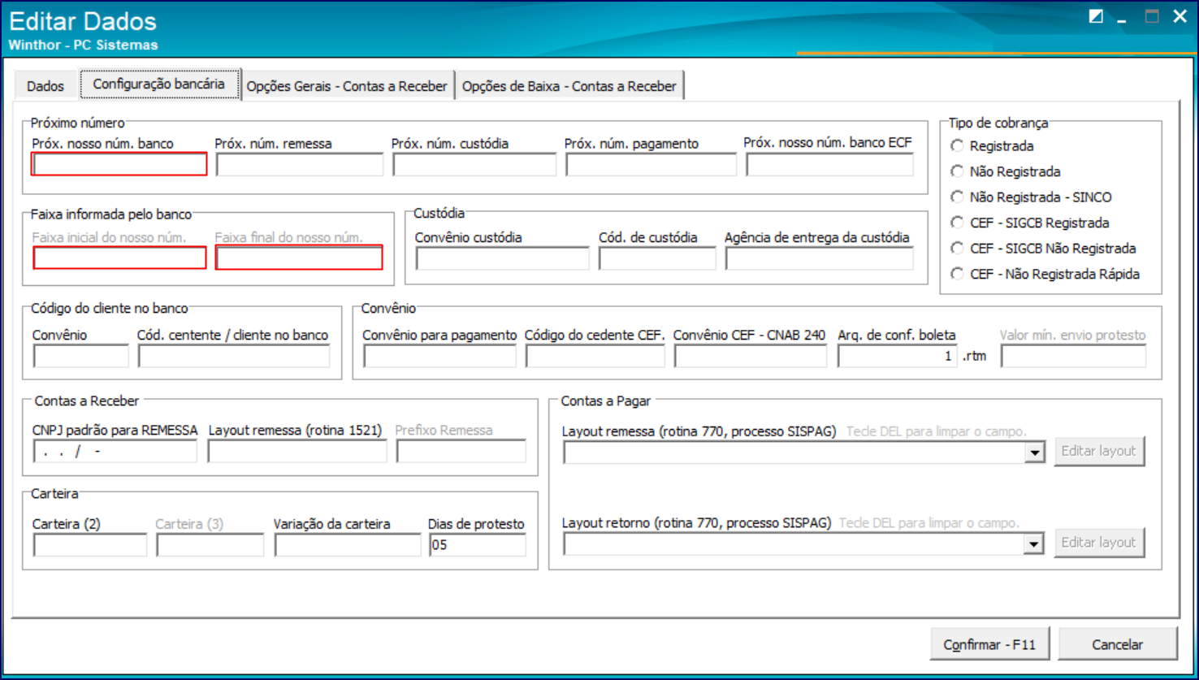Click Editar layout for remessa
Image resolution: width=1199 pixels, height=680 pixels.
click(1099, 451)
